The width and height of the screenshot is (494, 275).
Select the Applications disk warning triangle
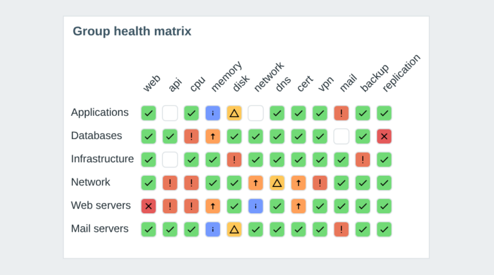click(234, 113)
